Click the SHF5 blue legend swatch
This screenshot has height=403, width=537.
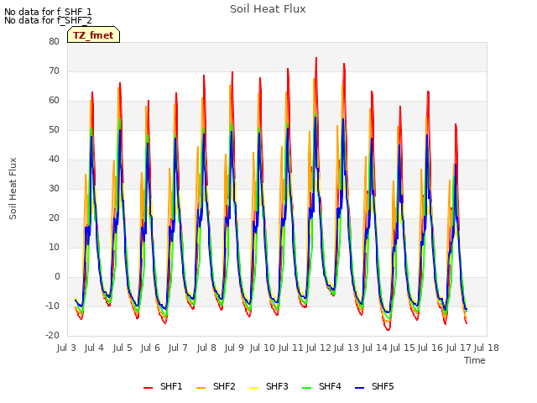point(360,387)
